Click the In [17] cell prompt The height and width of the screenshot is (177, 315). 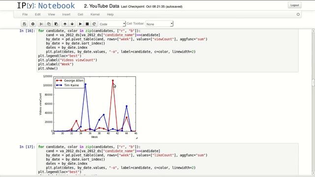click(27, 147)
